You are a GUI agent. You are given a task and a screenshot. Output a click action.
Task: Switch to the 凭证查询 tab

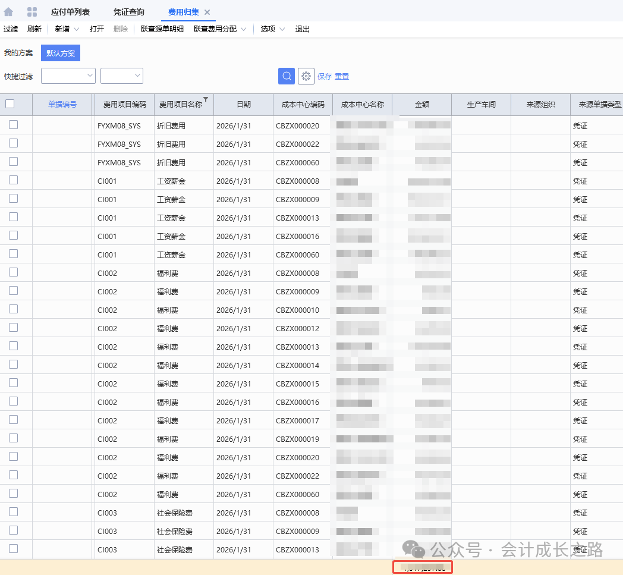pyautogui.click(x=128, y=12)
